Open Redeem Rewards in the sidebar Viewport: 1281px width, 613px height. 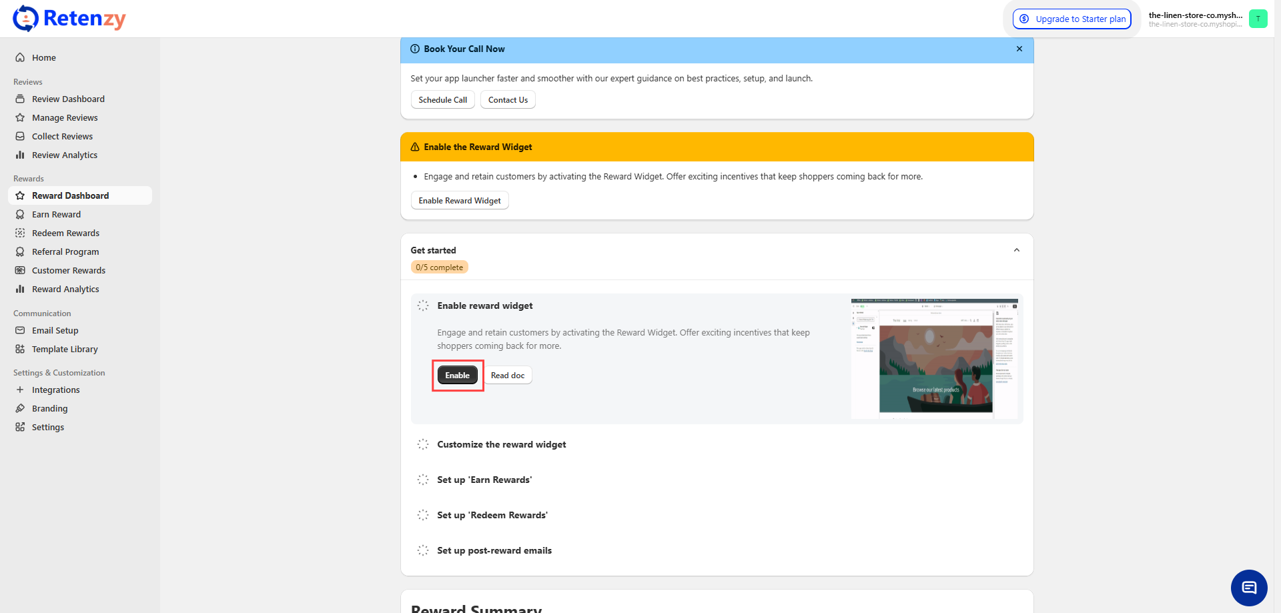coord(65,233)
